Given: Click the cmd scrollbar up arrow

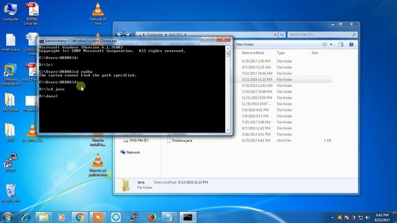Looking at the screenshot, I should click(x=228, y=48).
